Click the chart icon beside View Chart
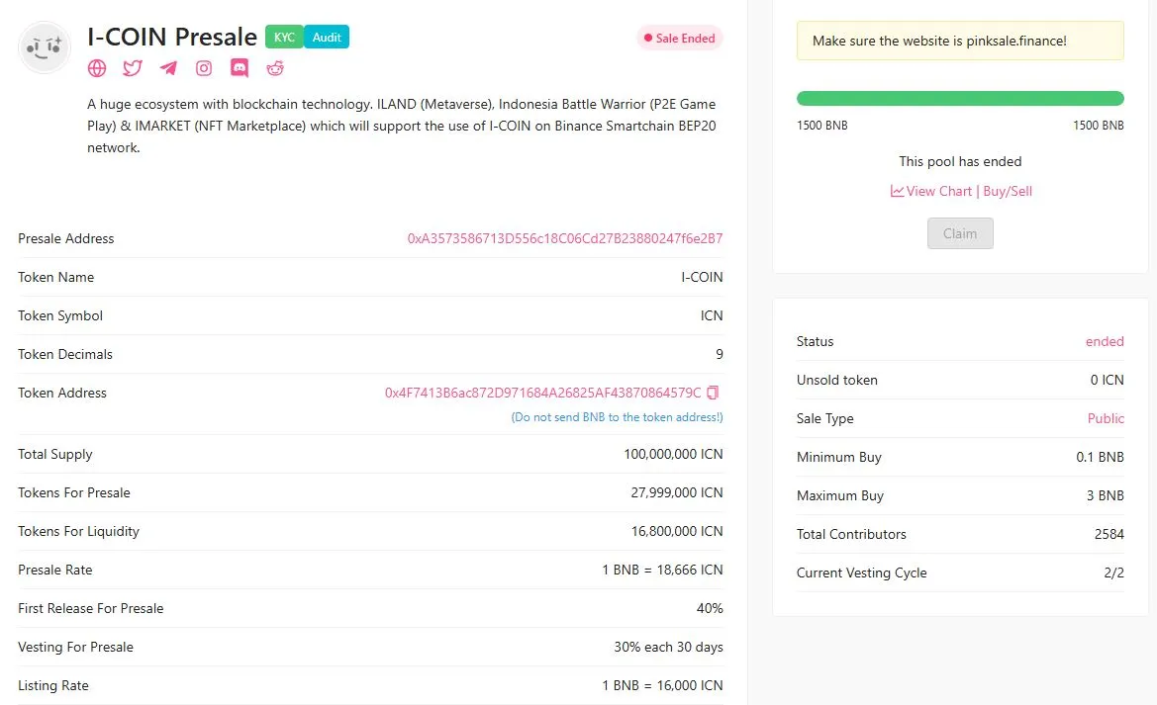Image resolution: width=1157 pixels, height=705 pixels. click(x=897, y=191)
